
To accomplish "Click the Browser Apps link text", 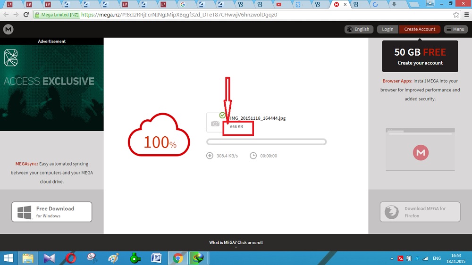I will click(397, 81).
